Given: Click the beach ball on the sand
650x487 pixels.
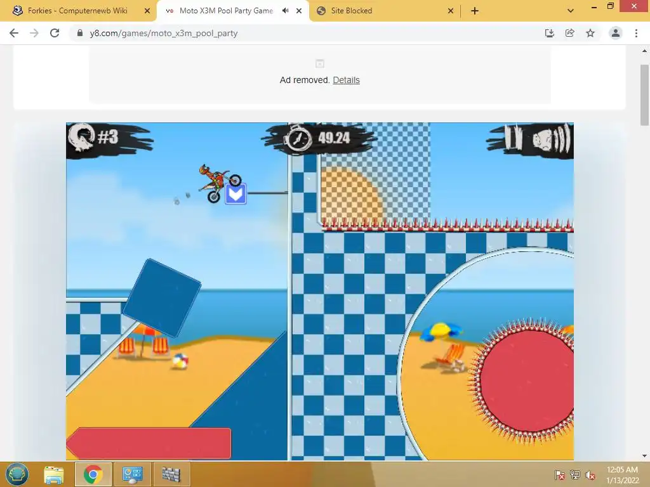Looking at the screenshot, I should coord(180,361).
